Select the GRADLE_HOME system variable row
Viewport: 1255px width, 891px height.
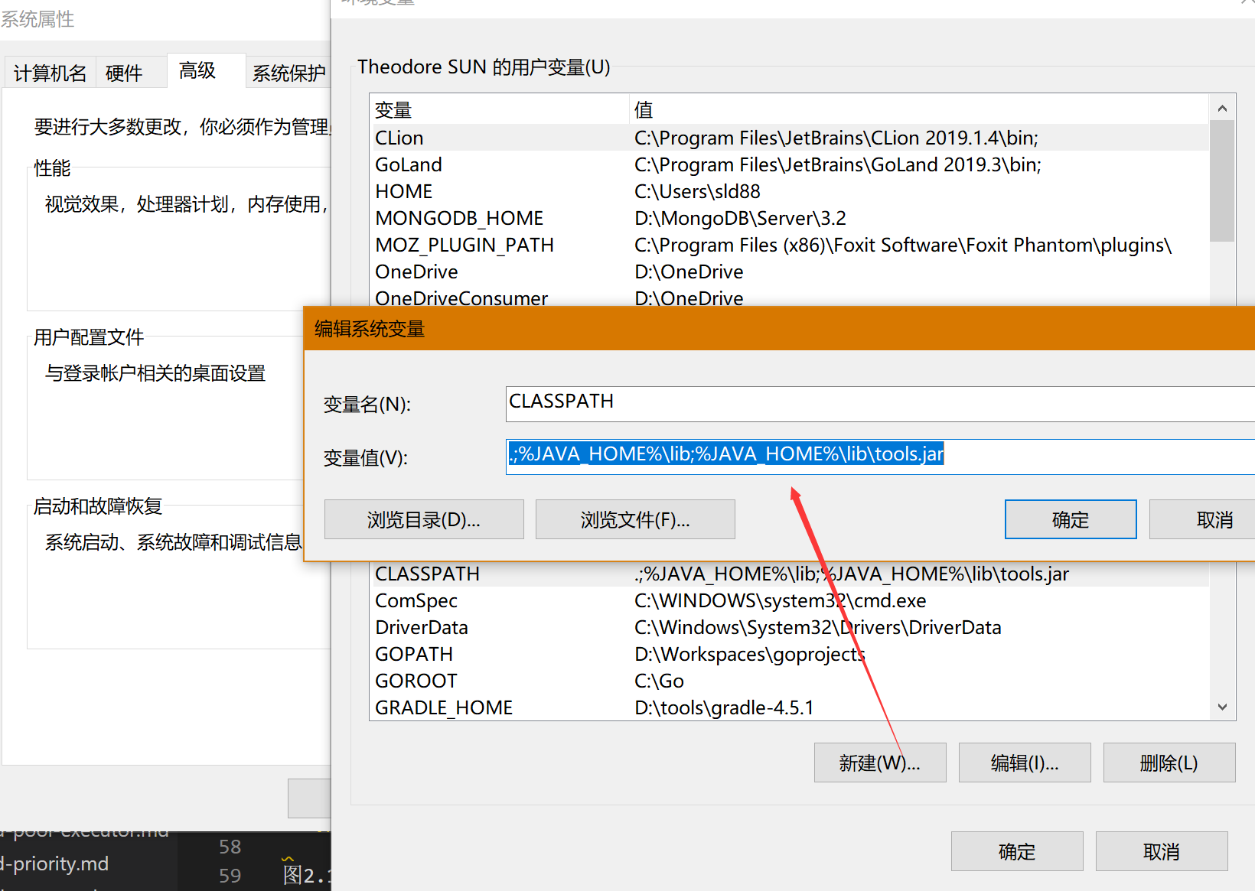(x=789, y=707)
